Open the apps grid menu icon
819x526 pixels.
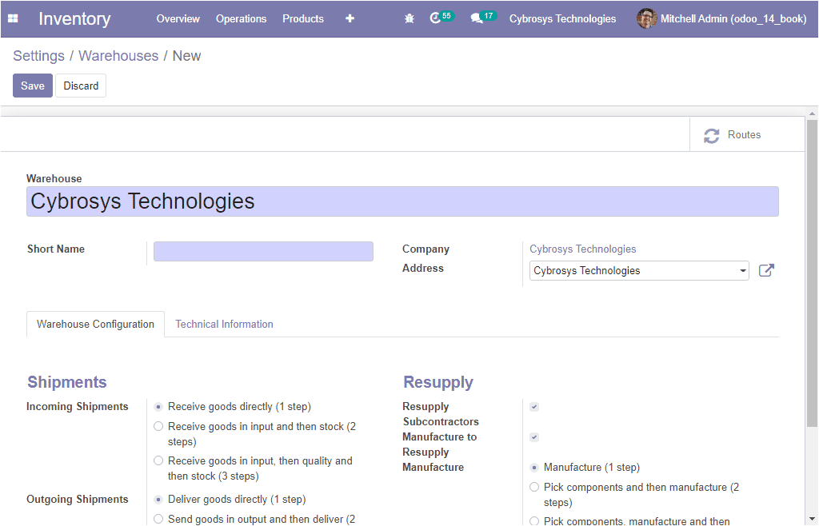pos(13,19)
